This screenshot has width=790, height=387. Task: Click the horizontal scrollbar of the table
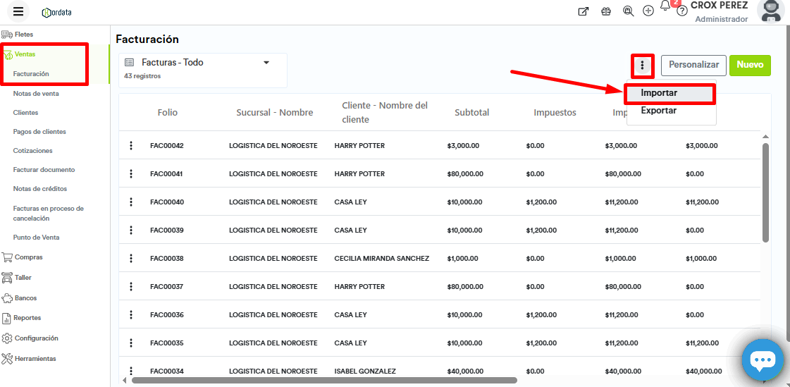click(324, 380)
